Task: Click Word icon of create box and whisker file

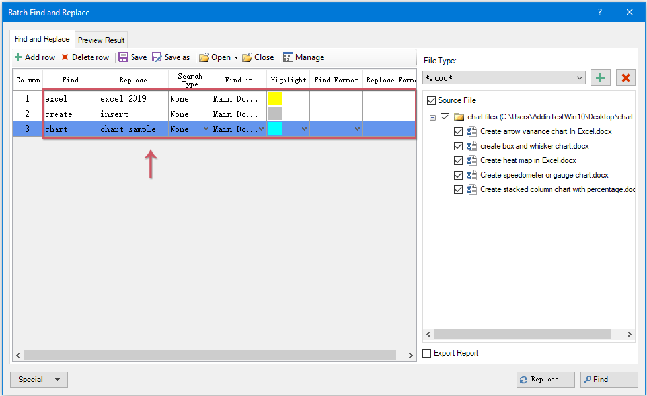Action: [472, 146]
